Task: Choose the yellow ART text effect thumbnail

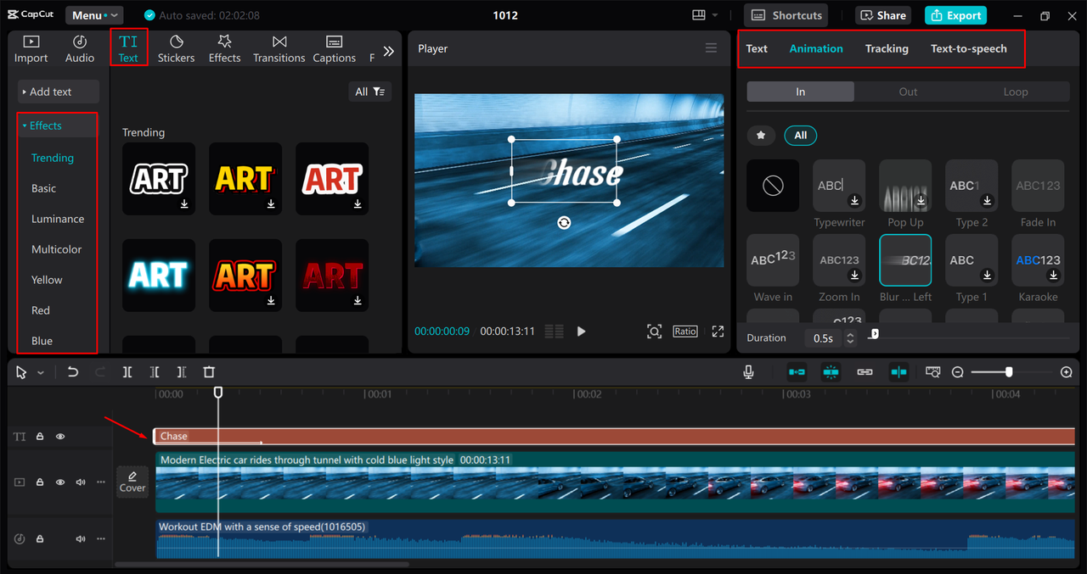Action: 245,179
